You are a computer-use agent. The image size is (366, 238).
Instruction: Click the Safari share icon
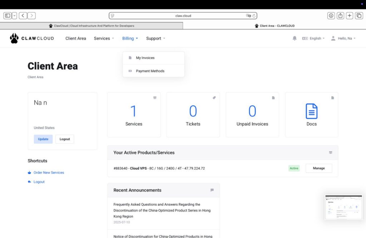point(340,16)
